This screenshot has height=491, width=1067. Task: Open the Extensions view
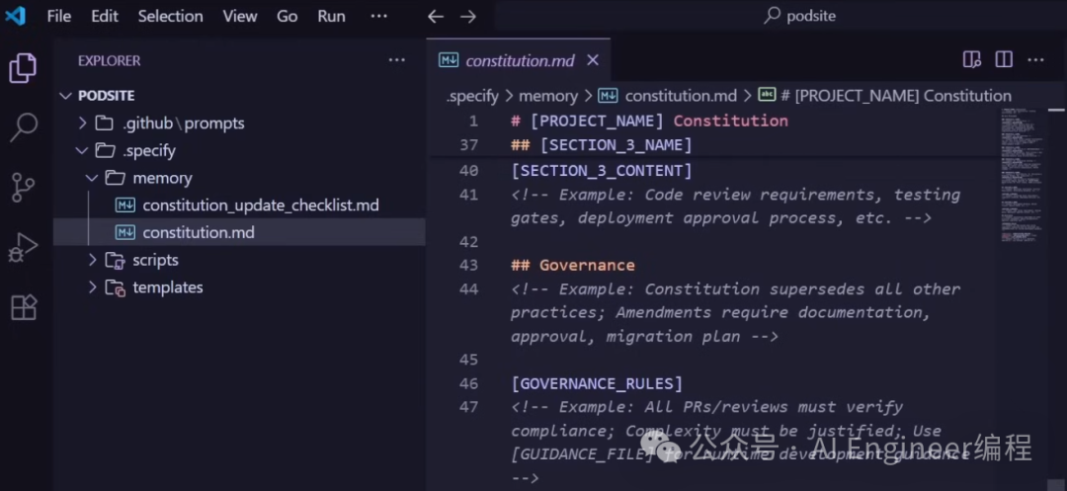tap(24, 307)
